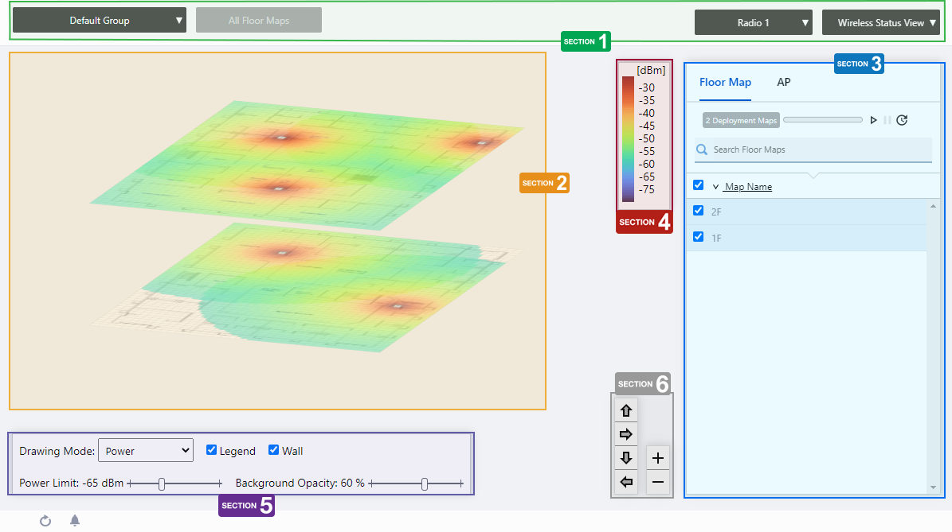Click the refresh icon at bottom left

tap(45, 521)
